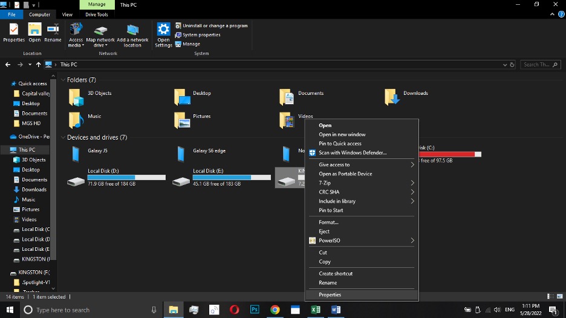Choose Open in the context menu

pyautogui.click(x=362, y=125)
